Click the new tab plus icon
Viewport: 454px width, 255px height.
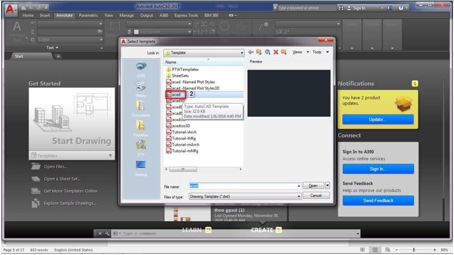(58, 56)
